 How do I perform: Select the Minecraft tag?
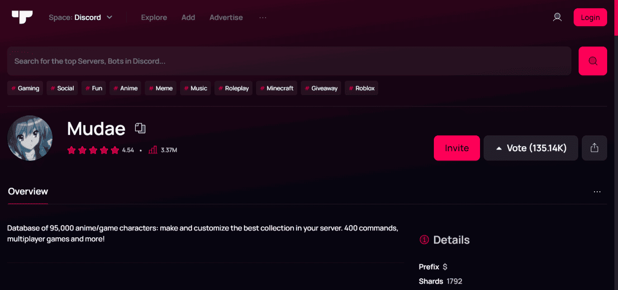[x=277, y=88]
